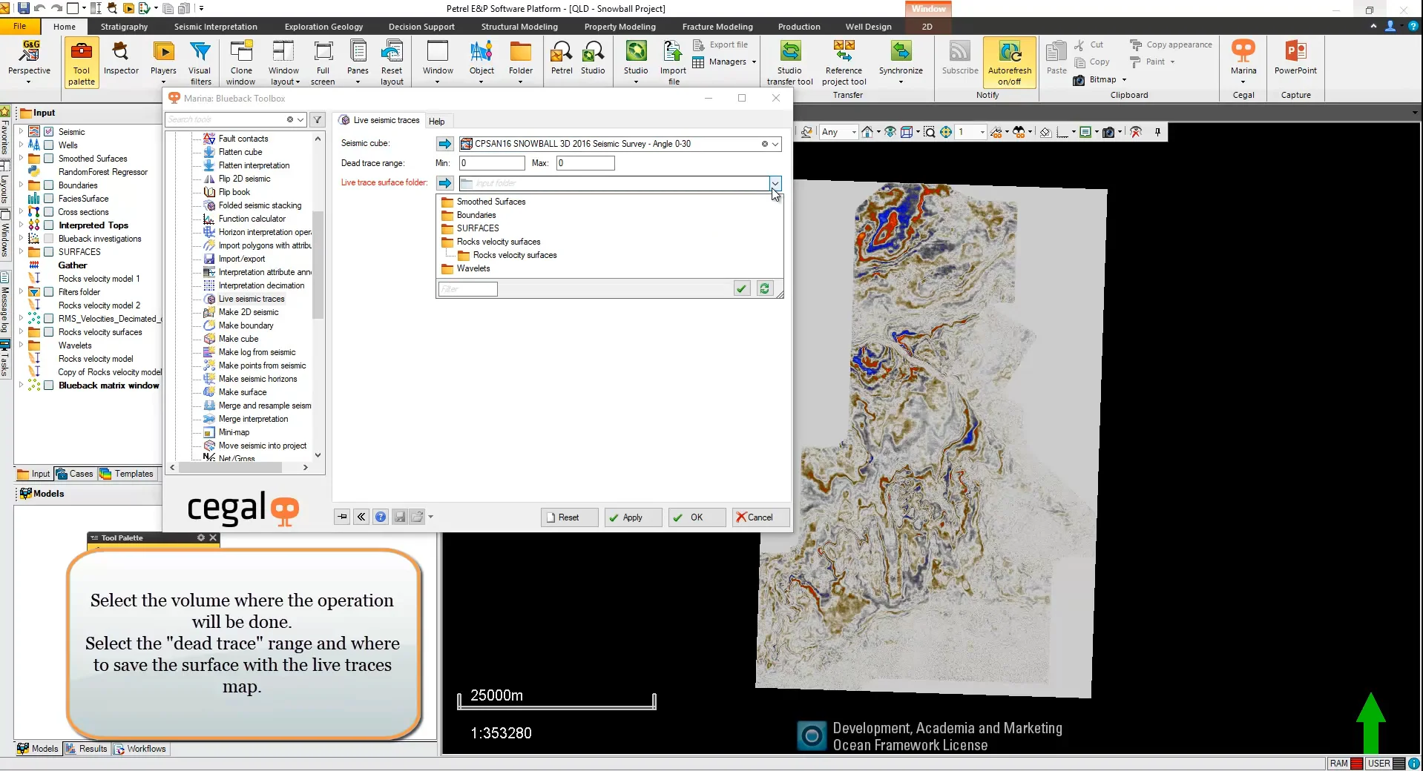Screen dimensions: 1423x771
Task: Open the Seismic cube dropdown
Action: [x=775, y=144]
